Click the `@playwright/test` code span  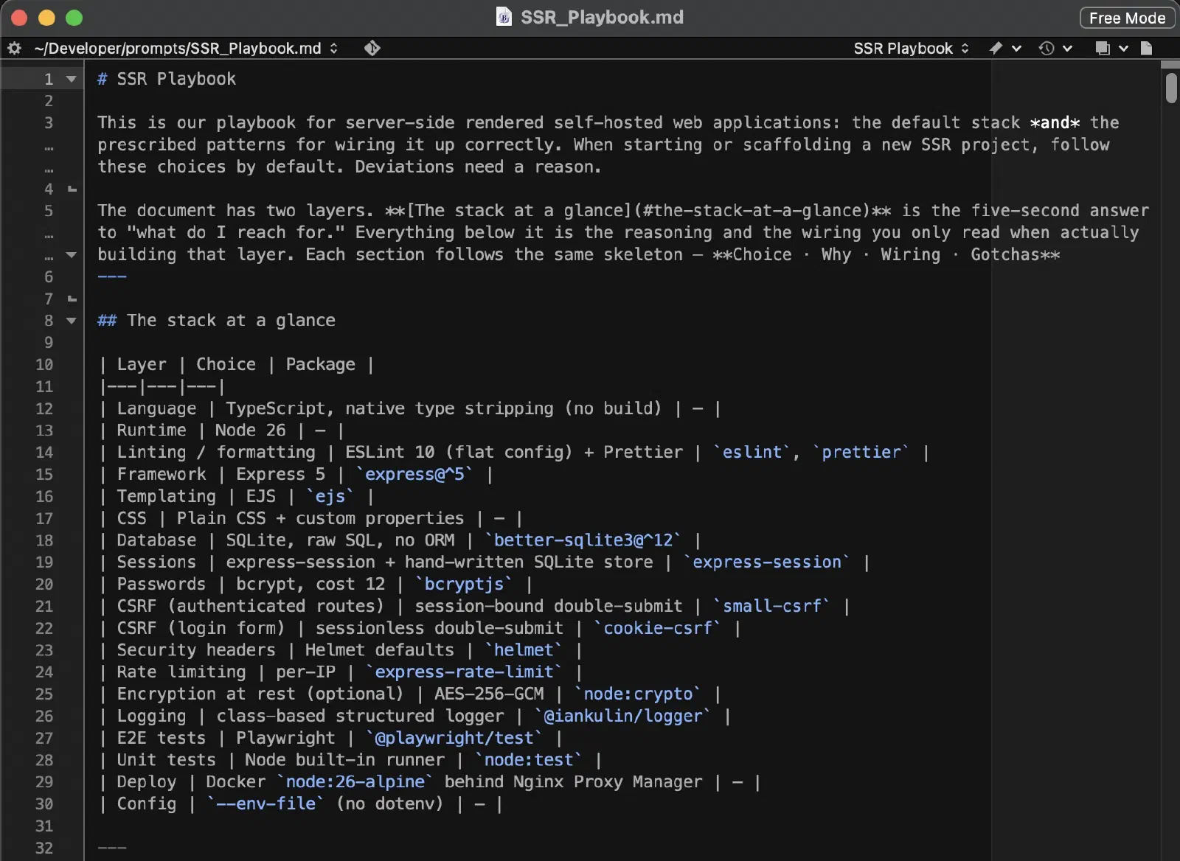[454, 739]
